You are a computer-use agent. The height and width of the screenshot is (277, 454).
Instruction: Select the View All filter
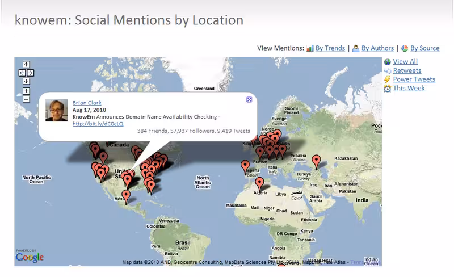pyautogui.click(x=405, y=61)
